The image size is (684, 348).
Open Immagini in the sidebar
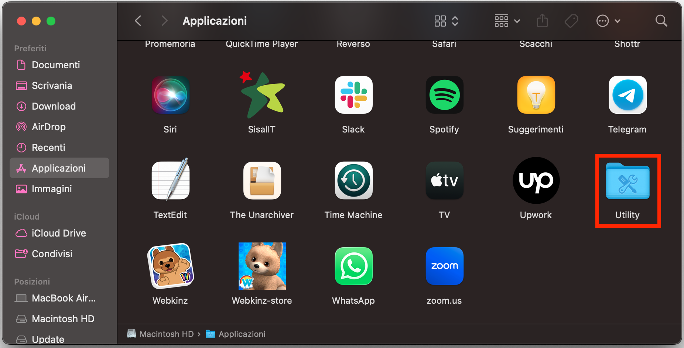[59, 189]
